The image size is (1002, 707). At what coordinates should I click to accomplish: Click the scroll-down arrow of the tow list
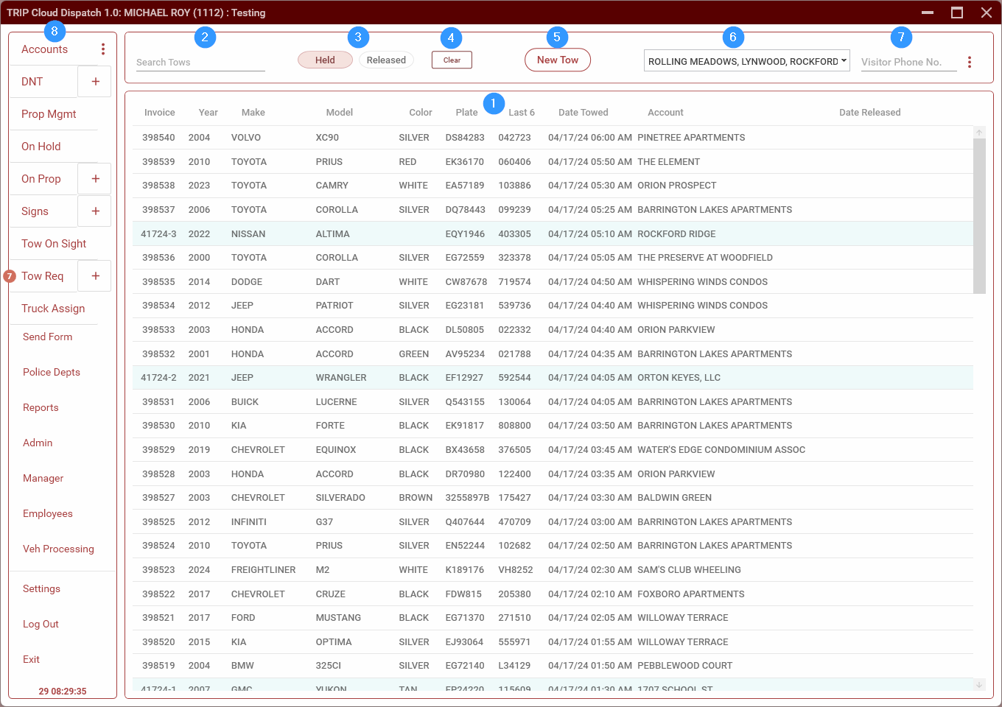point(979,684)
